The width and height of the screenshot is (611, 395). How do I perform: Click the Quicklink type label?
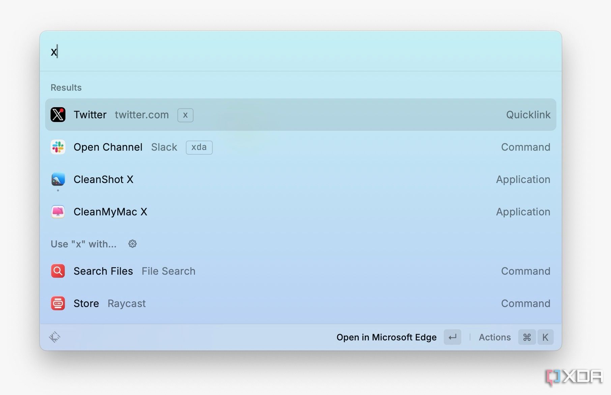pyautogui.click(x=528, y=115)
